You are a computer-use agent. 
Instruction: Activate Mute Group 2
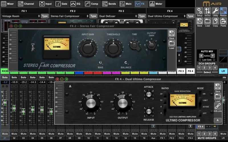204,134
